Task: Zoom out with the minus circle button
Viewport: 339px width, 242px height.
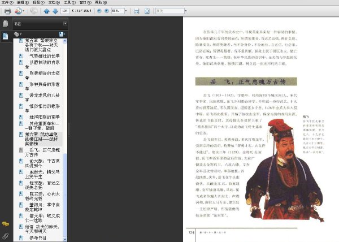Action: pyautogui.click(x=99, y=11)
